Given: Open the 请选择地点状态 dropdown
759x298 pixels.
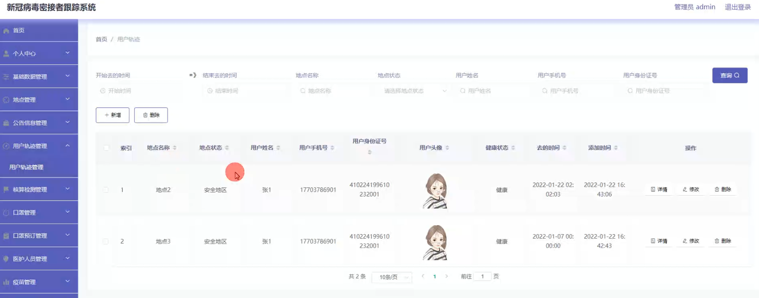Looking at the screenshot, I should click(415, 90).
